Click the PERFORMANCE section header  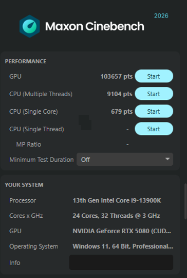[x=26, y=61]
